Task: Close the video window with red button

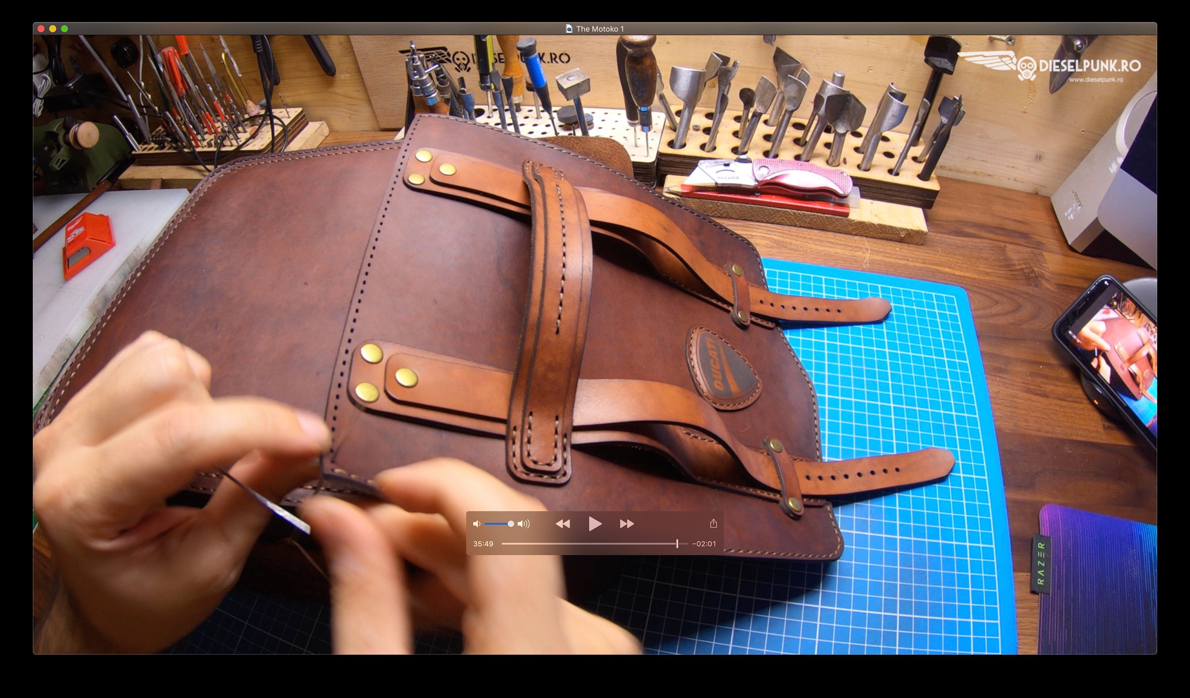Action: tap(41, 29)
